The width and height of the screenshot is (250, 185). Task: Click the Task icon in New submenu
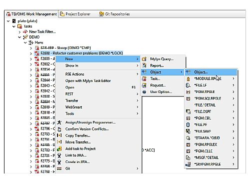coord(144,79)
